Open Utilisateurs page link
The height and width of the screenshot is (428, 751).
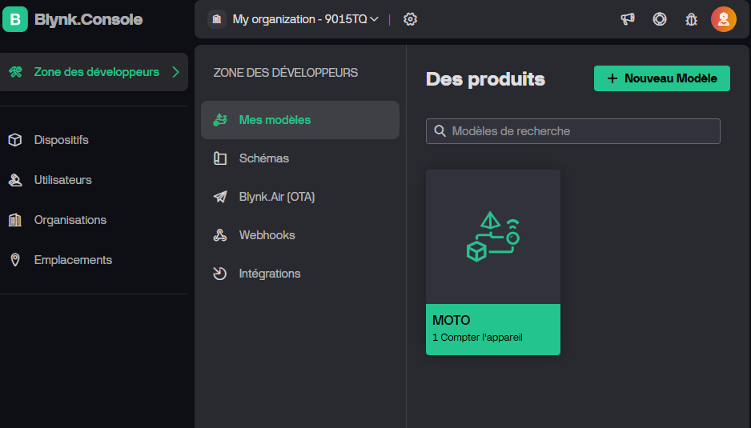point(62,180)
